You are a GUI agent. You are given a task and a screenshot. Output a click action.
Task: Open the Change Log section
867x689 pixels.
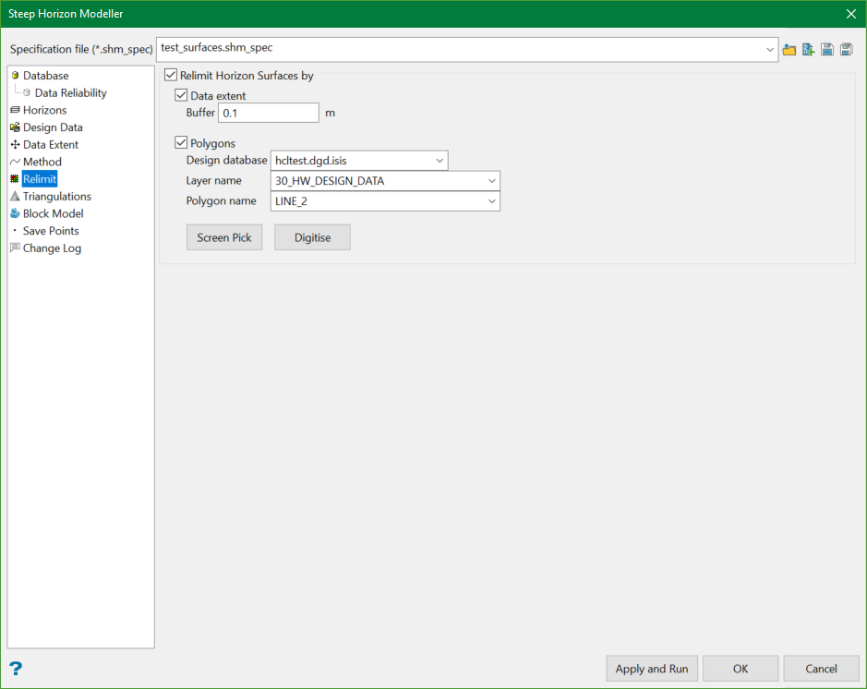pyautogui.click(x=52, y=248)
